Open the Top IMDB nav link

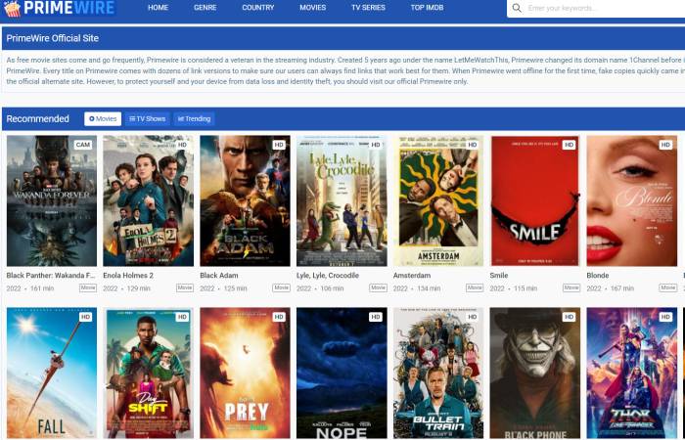click(427, 8)
